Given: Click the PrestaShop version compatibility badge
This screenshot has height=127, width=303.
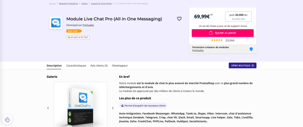Looking at the screenshot, I should point(78,37).
